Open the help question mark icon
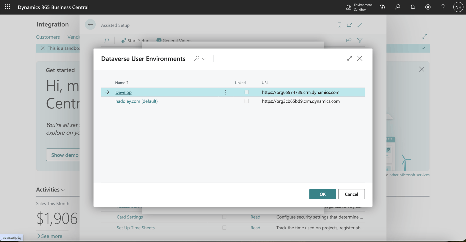 [x=443, y=7]
